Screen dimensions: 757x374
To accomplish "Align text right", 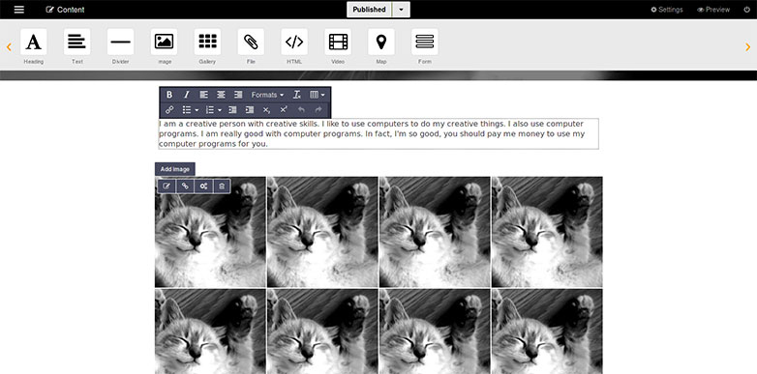I will pyautogui.click(x=238, y=95).
